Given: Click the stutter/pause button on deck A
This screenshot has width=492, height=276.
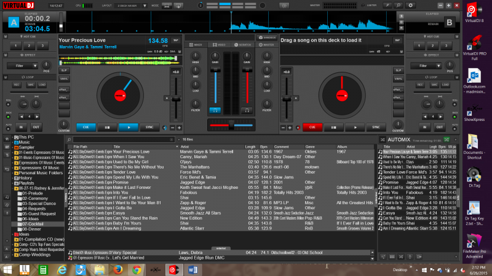Looking at the screenshot, I should (x=107, y=128).
